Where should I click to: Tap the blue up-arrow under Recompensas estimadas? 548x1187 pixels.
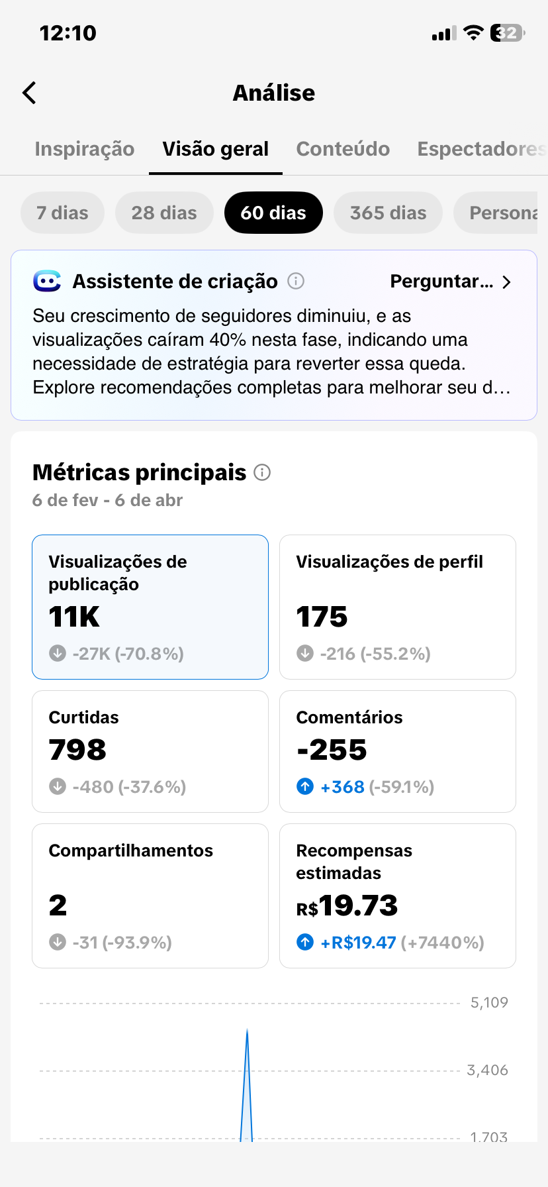click(x=305, y=942)
